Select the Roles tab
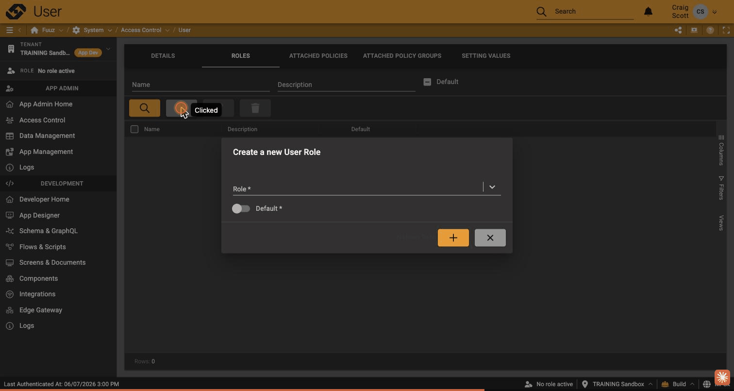This screenshot has width=734, height=391. click(241, 56)
